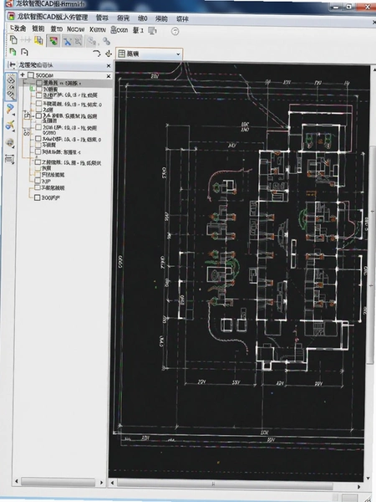Open the dropdown arrow of the toolbar combo box
The width and height of the screenshot is (376, 502).
coord(178,54)
